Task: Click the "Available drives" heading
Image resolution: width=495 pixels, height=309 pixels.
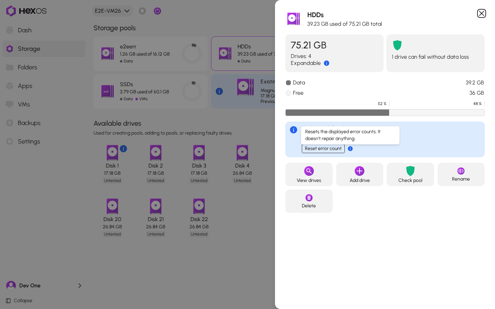Action: [118, 123]
